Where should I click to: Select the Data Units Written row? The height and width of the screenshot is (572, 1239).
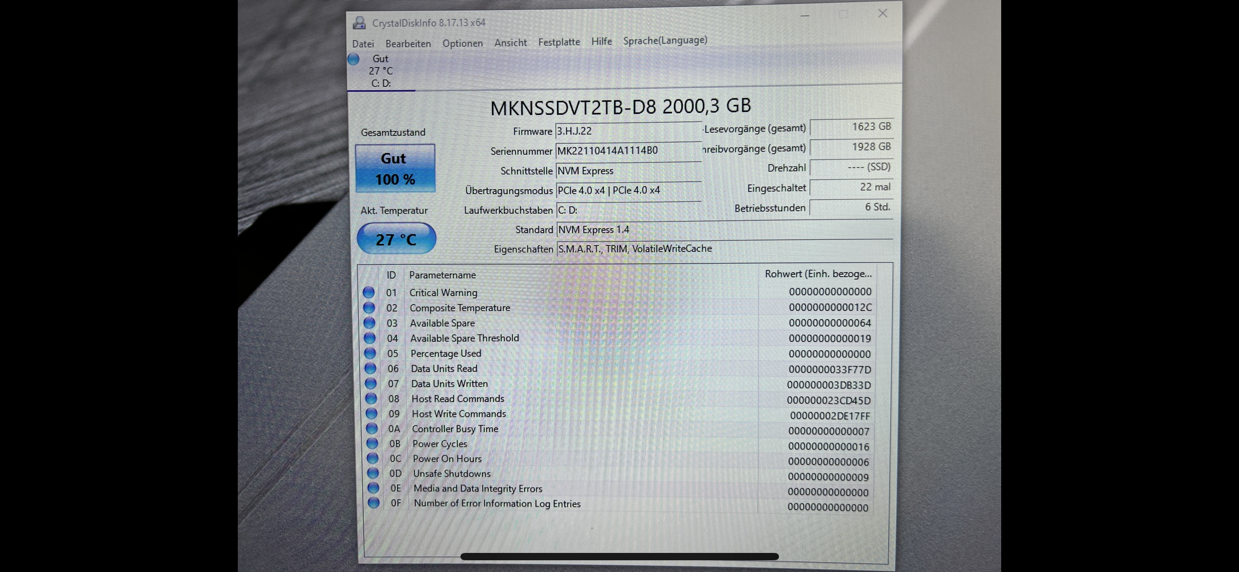449,384
